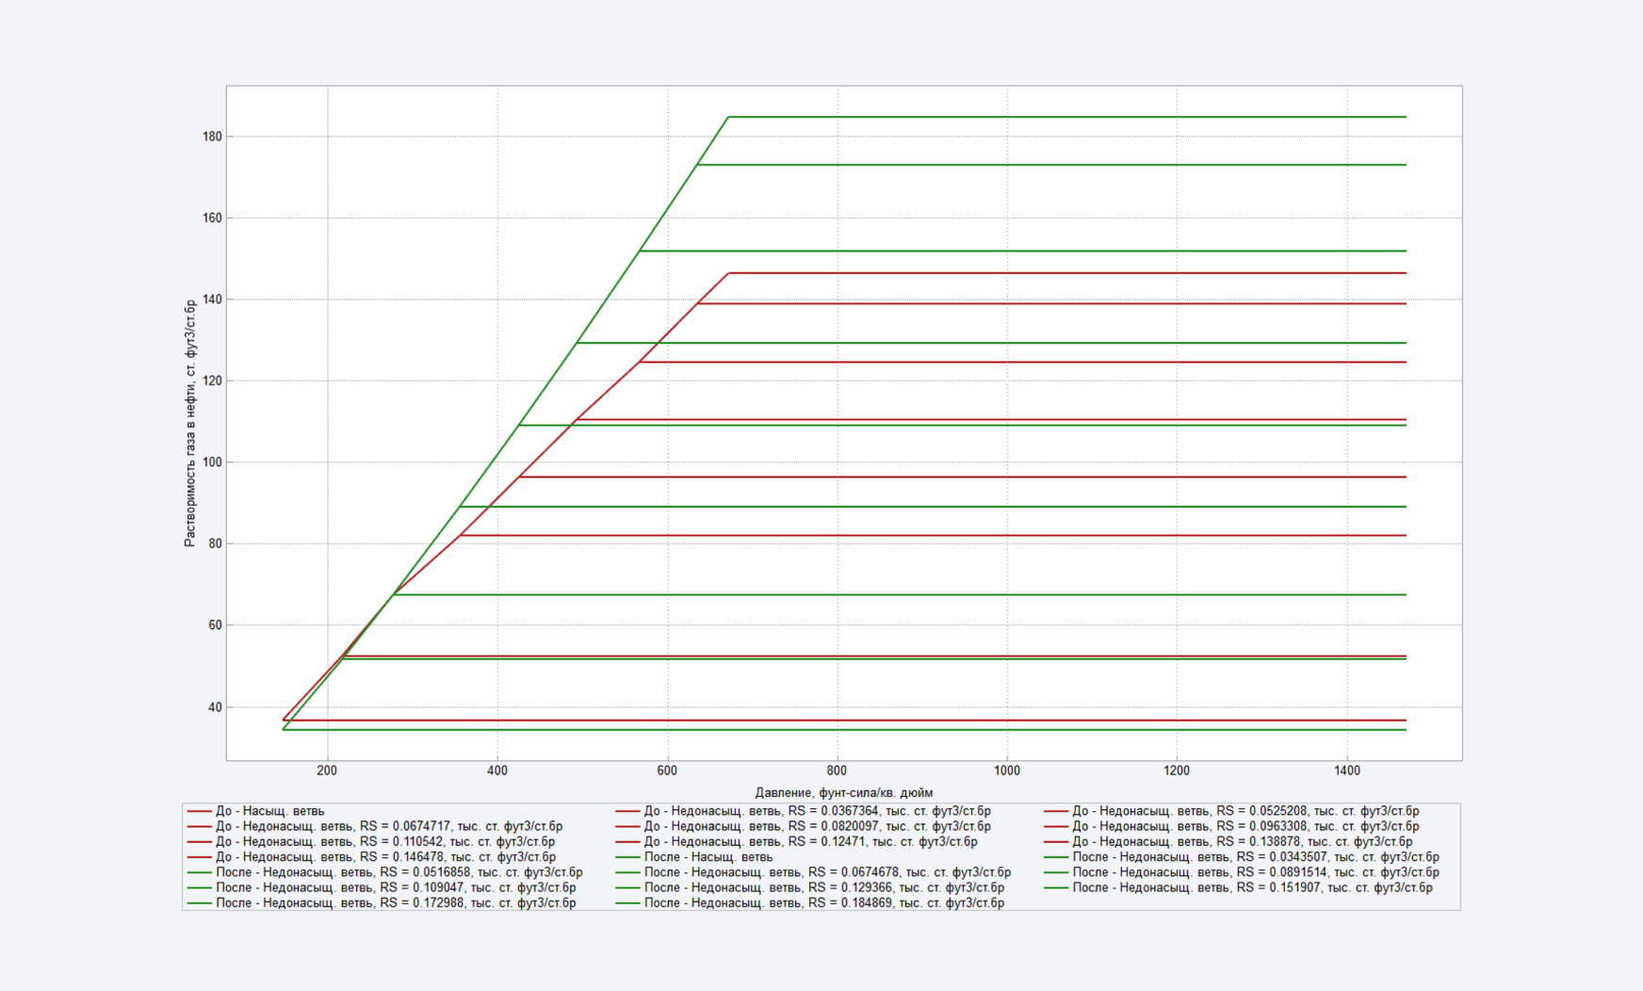Click legend entry После RS = 0.0343507
Viewport: 1643px width, 991px height.
[x=1242, y=857]
